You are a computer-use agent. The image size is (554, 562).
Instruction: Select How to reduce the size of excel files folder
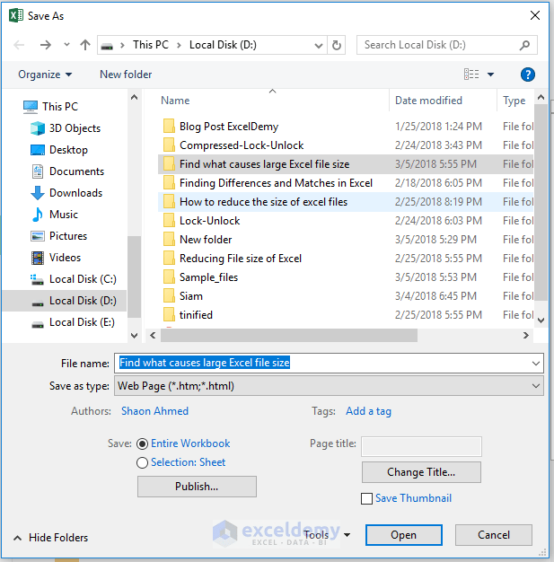346,202
